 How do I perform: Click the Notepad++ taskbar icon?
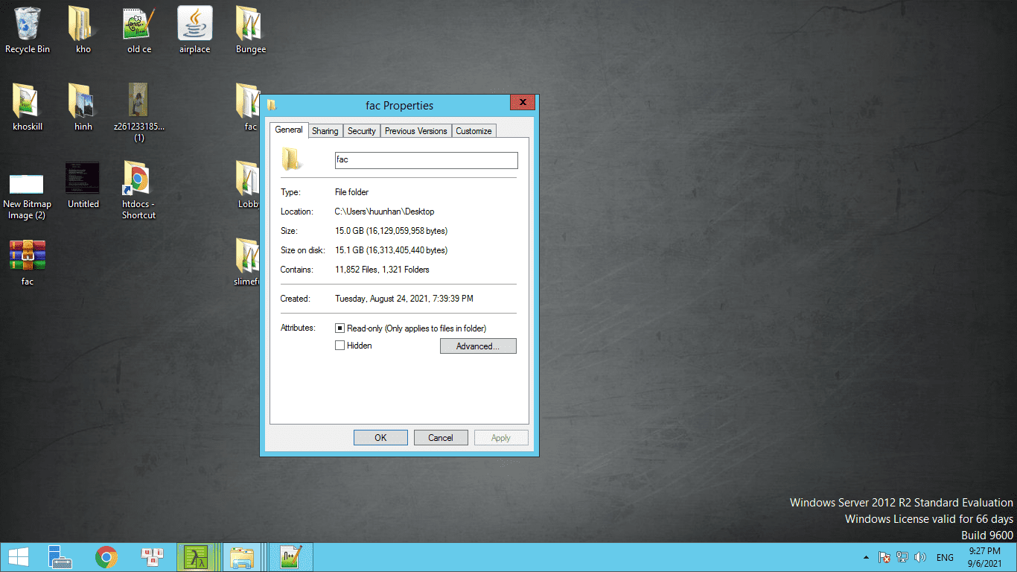(x=290, y=557)
